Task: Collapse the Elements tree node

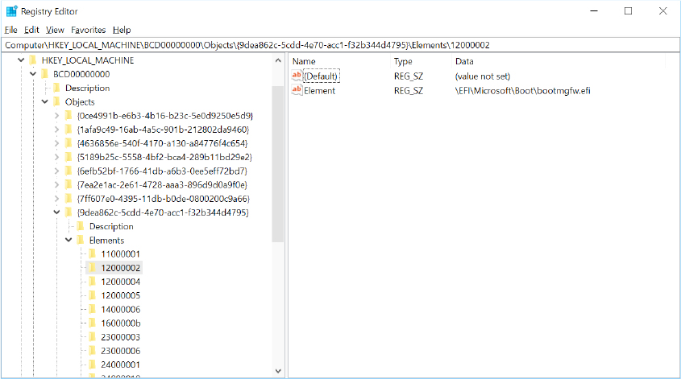Action: click(69, 240)
